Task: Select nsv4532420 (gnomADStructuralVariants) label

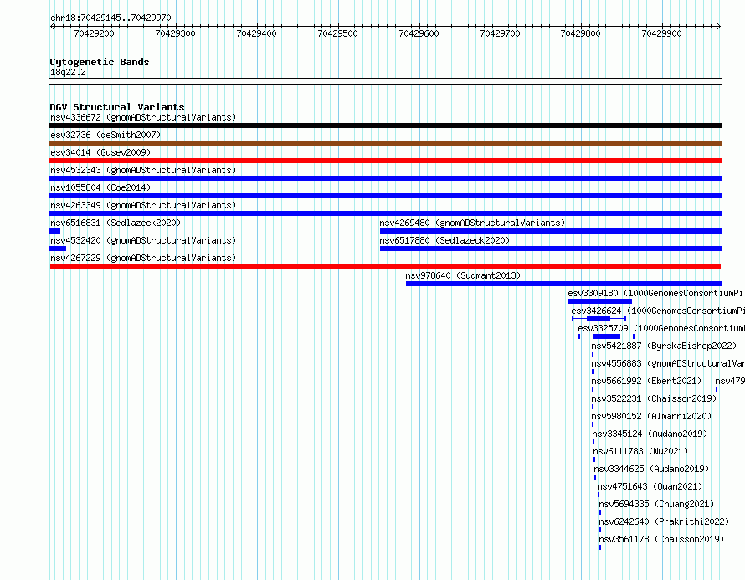Action: click(143, 240)
